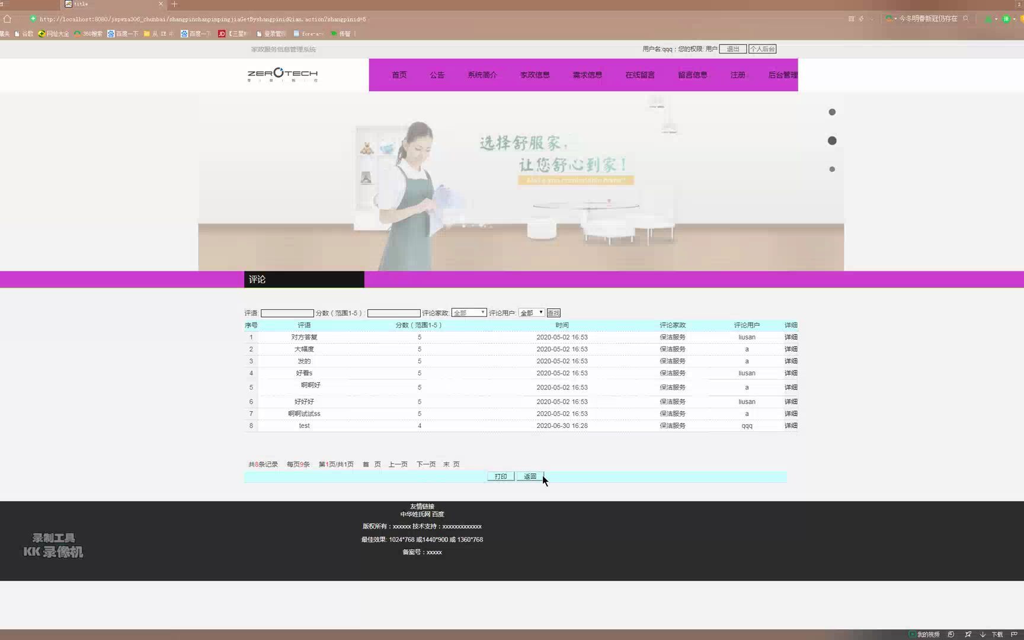
Task: Open the in-page search magnifier in address bar
Action: [x=966, y=19]
